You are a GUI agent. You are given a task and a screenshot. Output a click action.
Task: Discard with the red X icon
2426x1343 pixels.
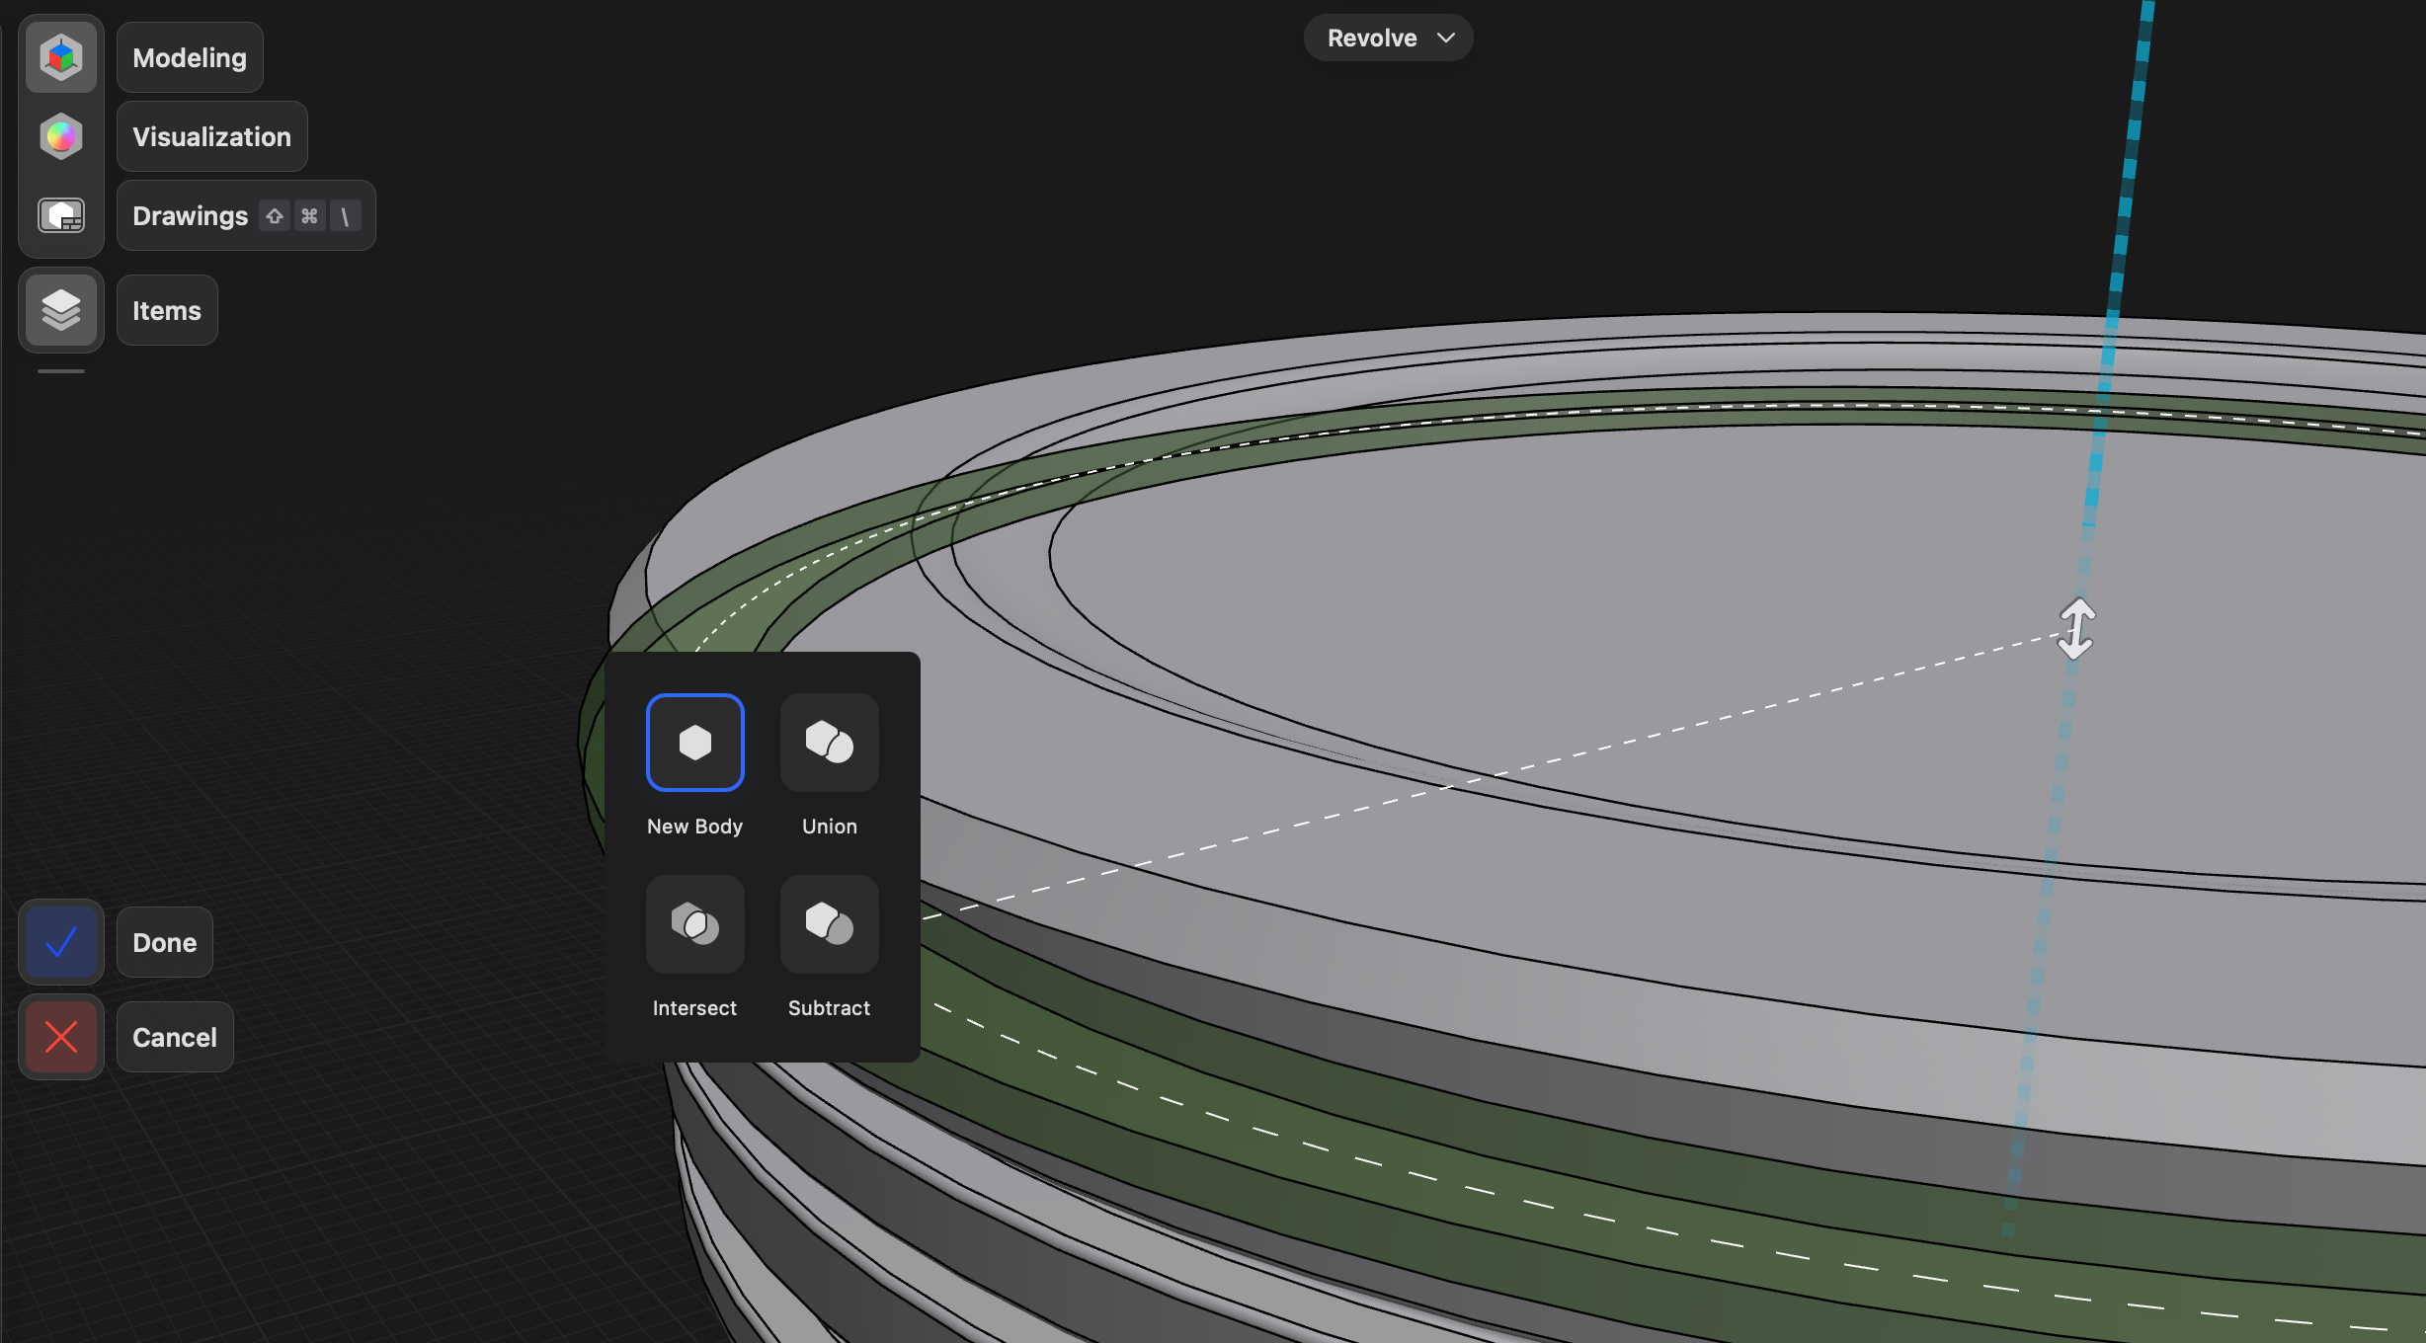61,1037
